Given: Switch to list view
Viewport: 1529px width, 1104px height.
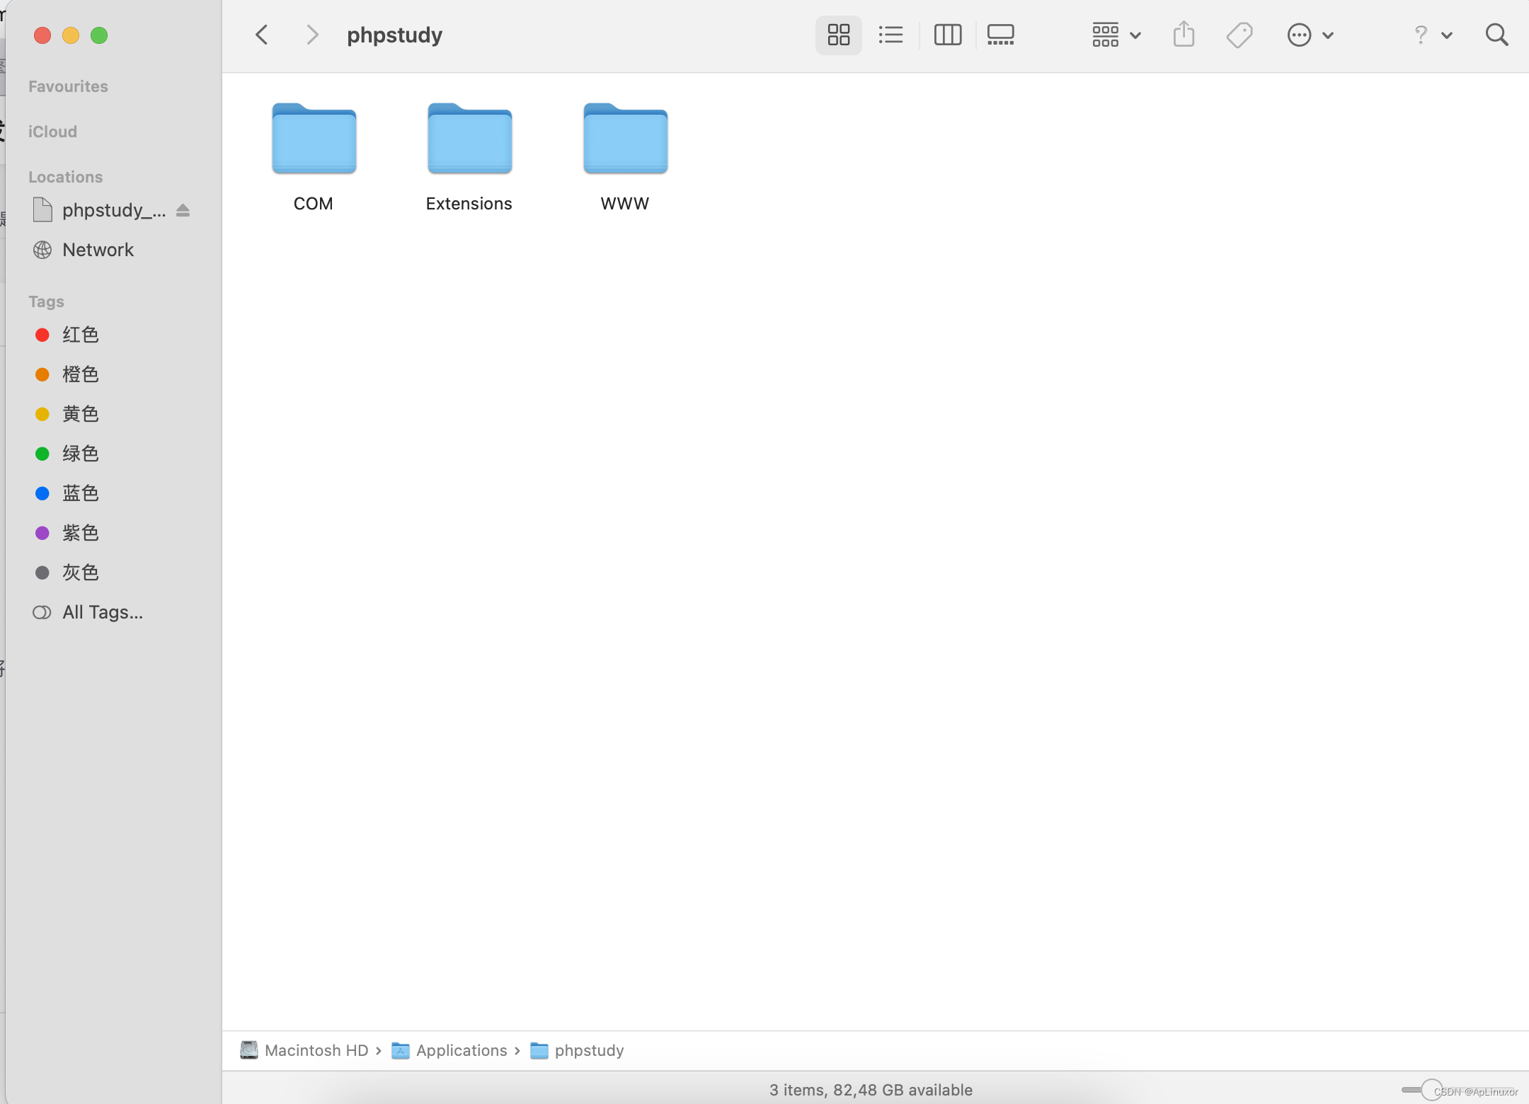Looking at the screenshot, I should [891, 35].
